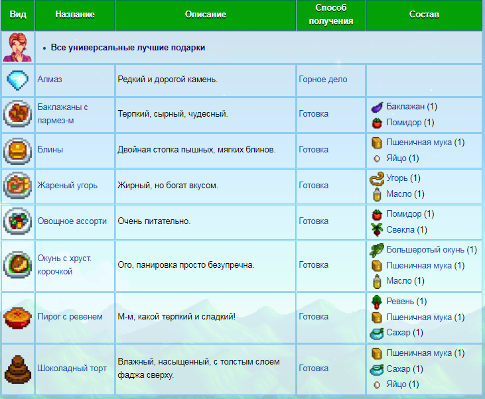Click the Fried Eel dish icon
The height and width of the screenshot is (399, 485).
(18, 186)
